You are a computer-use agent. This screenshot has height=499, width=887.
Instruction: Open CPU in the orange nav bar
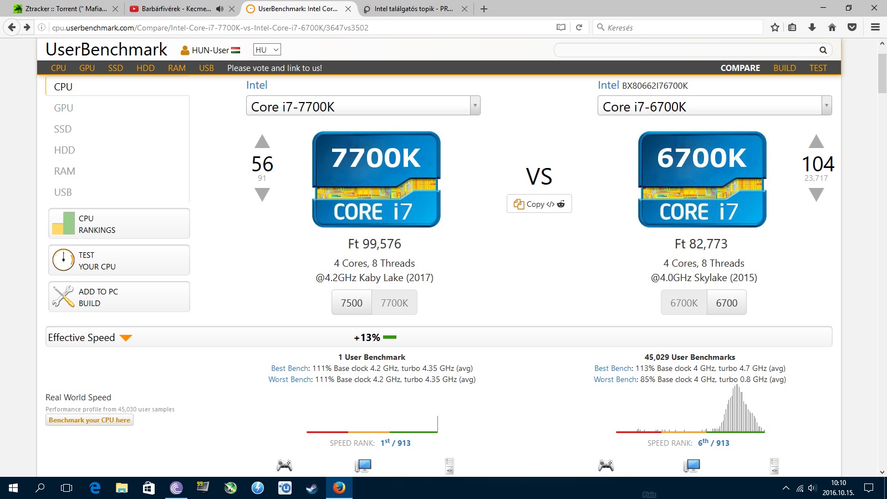(x=58, y=68)
